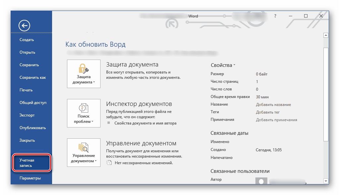340x195 pixels.
Task: Click the back arrow circle icon
Action: 24,25
